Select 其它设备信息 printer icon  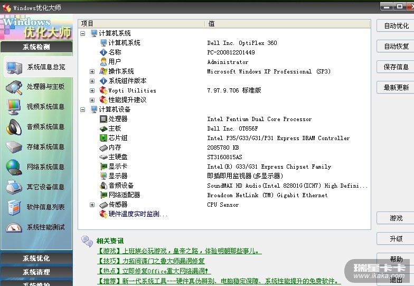click(14, 187)
